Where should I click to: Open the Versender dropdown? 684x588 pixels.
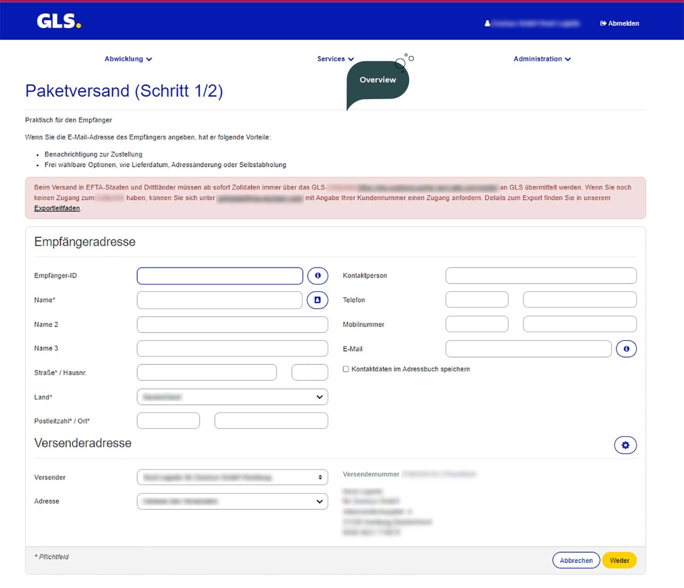point(232,477)
